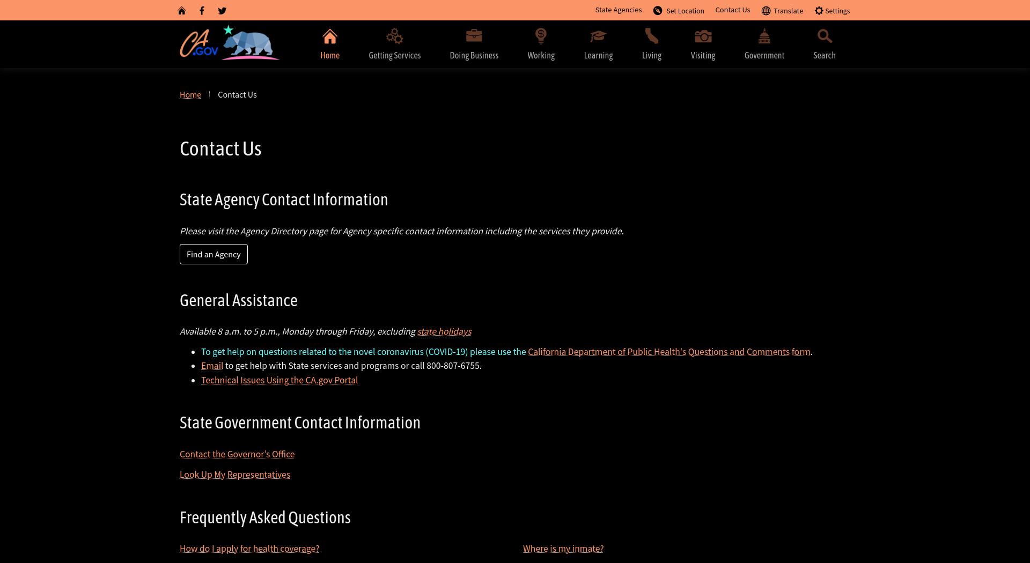Click the Search magnifier icon
The image size is (1030, 563).
(825, 36)
